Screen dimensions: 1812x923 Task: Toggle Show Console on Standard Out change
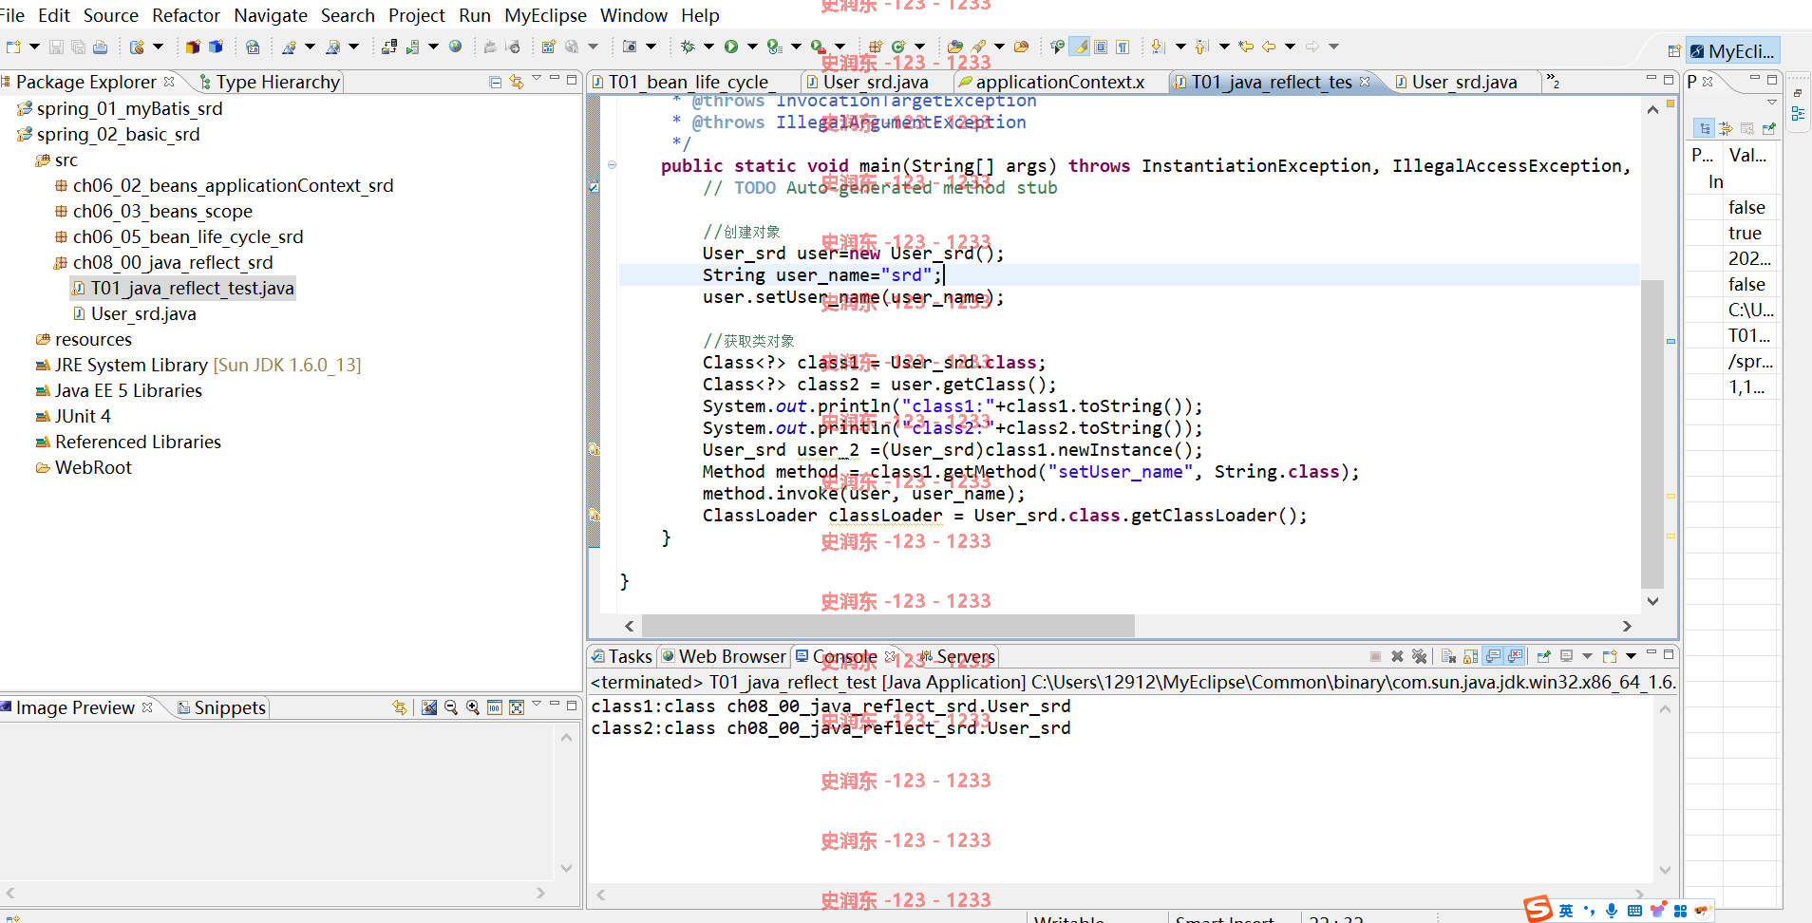click(1493, 656)
